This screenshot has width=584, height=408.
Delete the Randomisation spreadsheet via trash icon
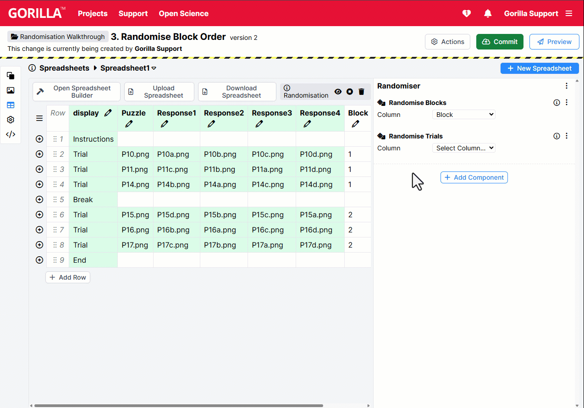pos(361,92)
